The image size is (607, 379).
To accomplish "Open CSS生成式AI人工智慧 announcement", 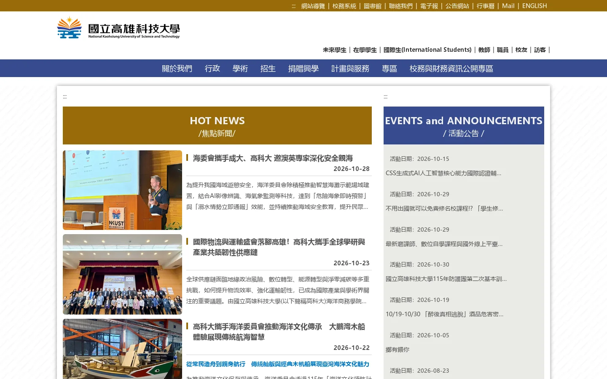I will (x=443, y=173).
